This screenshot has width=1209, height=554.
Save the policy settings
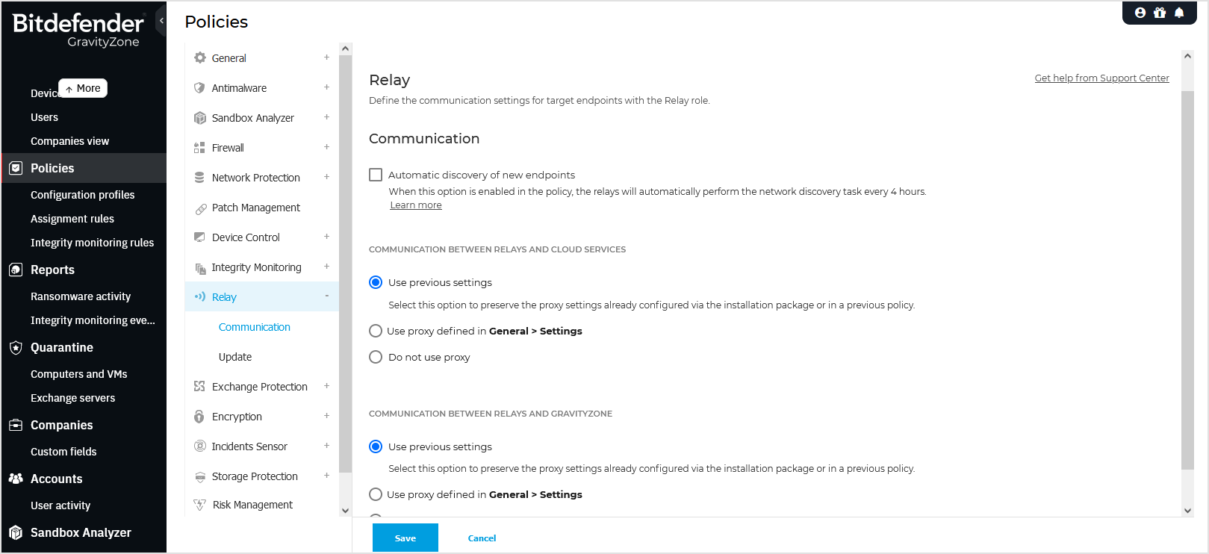(405, 538)
